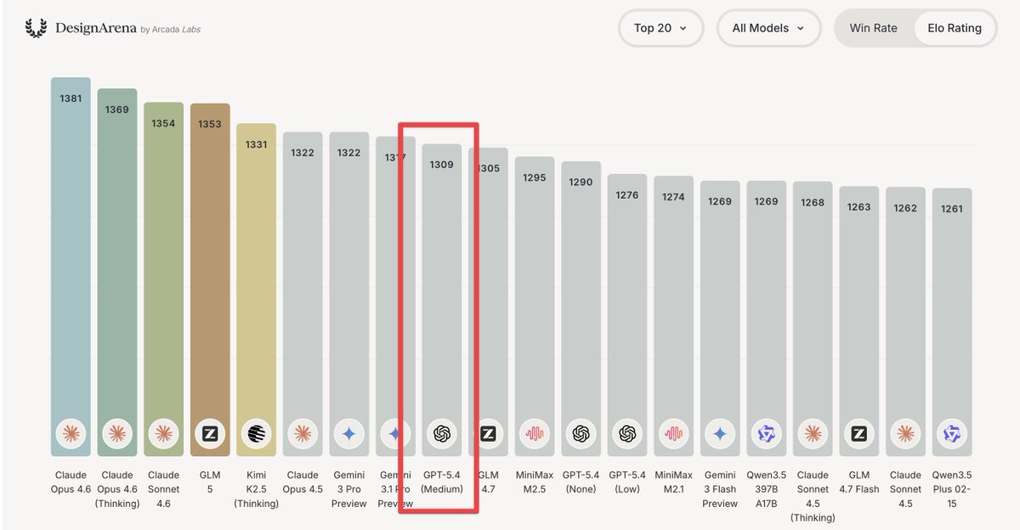Click the Qwen icon on Qwen3.5 397B A17B
The image size is (1020, 530).
click(766, 434)
